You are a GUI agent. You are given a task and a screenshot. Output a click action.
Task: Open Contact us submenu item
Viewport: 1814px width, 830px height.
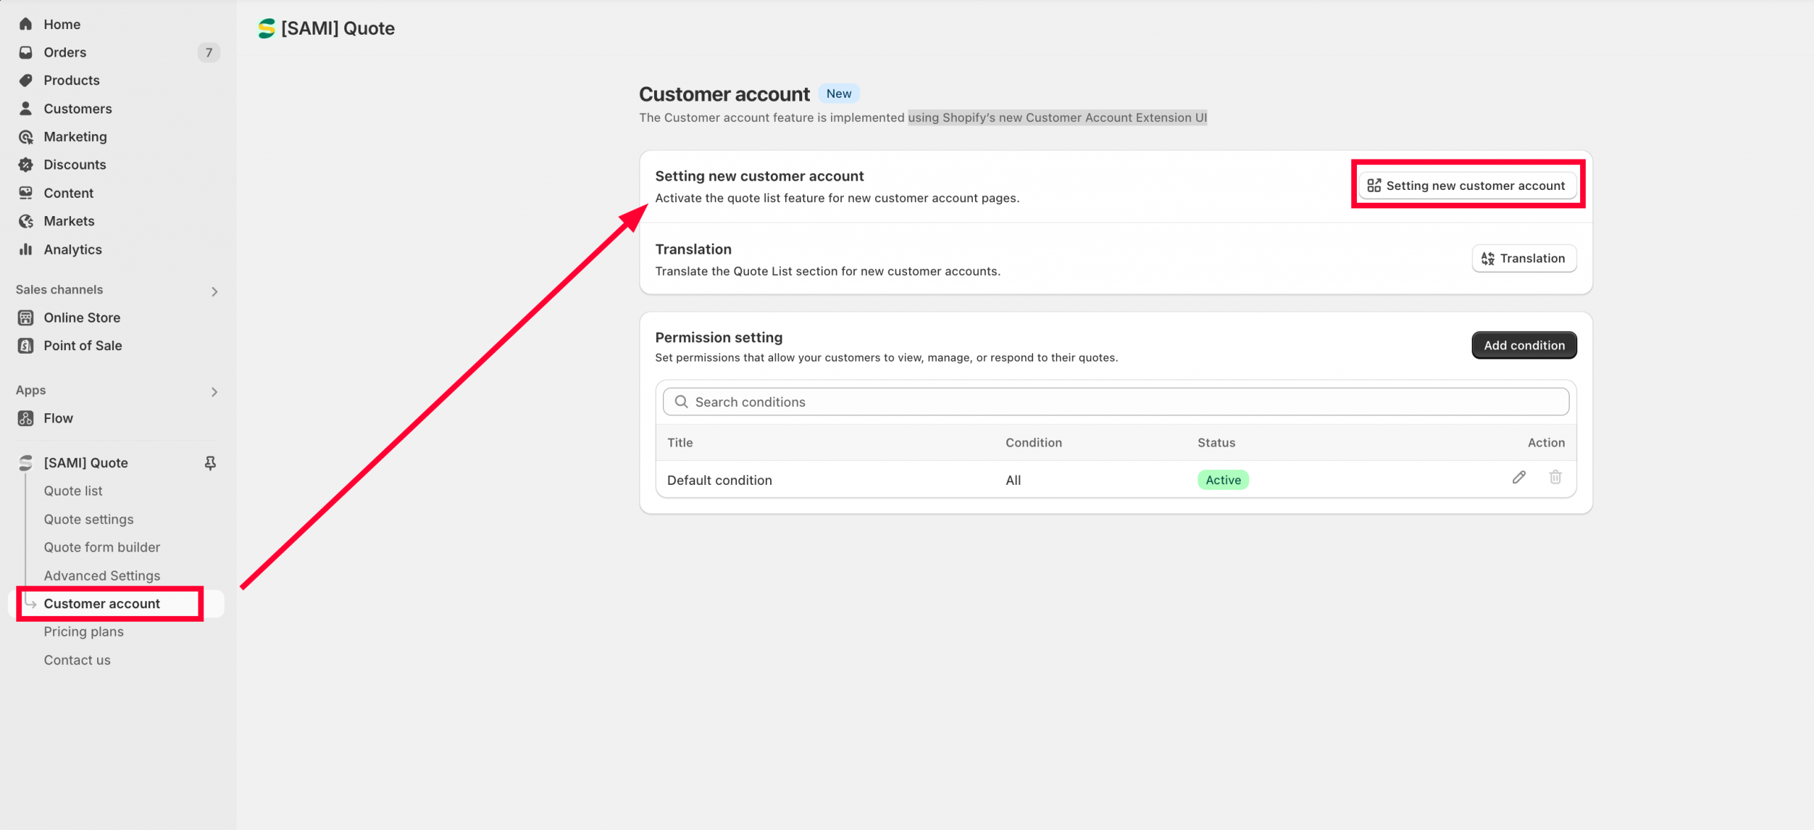coord(77,660)
